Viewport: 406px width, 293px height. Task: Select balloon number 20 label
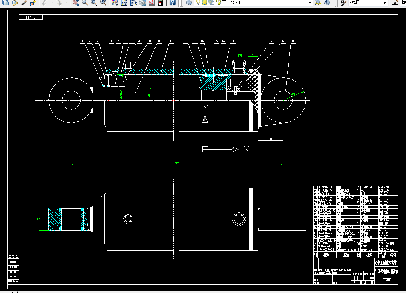point(293,41)
